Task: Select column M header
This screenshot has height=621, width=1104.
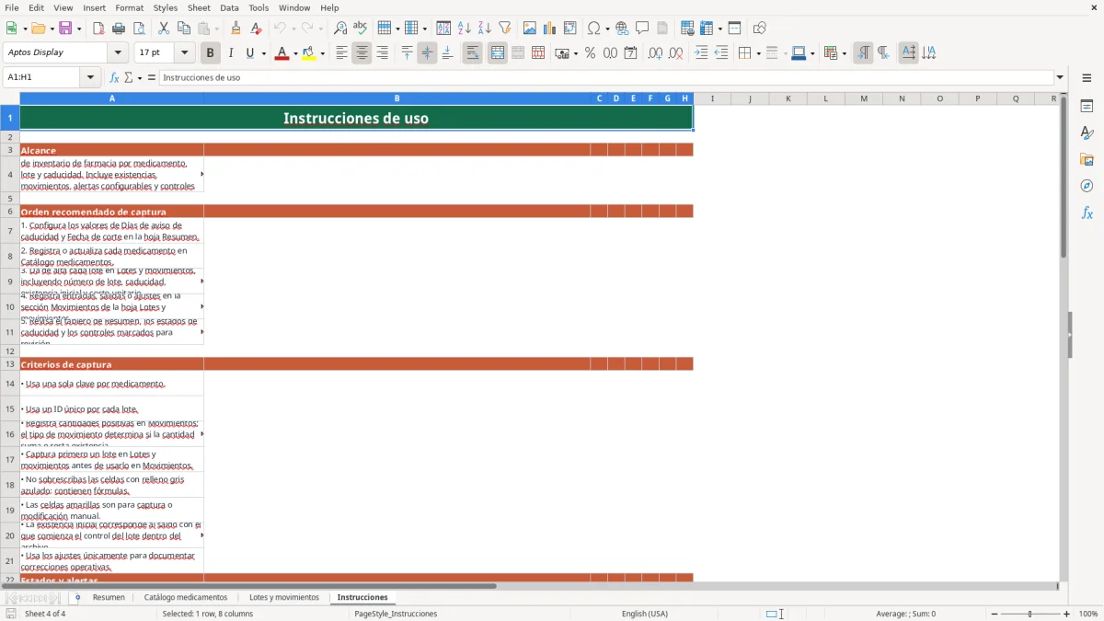Action: (x=863, y=98)
